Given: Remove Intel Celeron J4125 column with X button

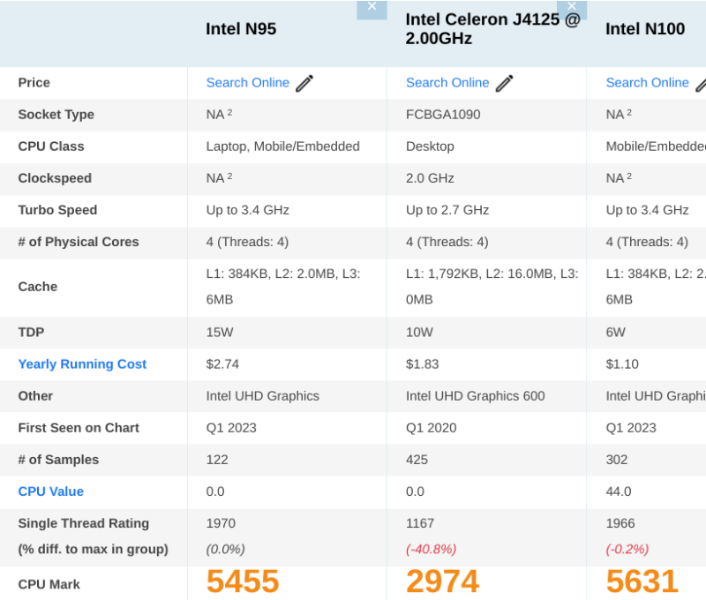Looking at the screenshot, I should pos(571,10).
